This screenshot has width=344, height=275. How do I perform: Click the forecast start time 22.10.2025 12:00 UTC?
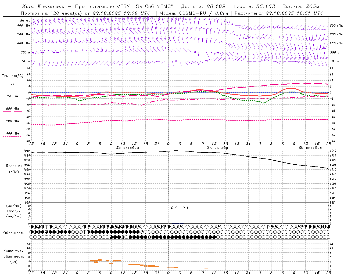[x=121, y=13]
